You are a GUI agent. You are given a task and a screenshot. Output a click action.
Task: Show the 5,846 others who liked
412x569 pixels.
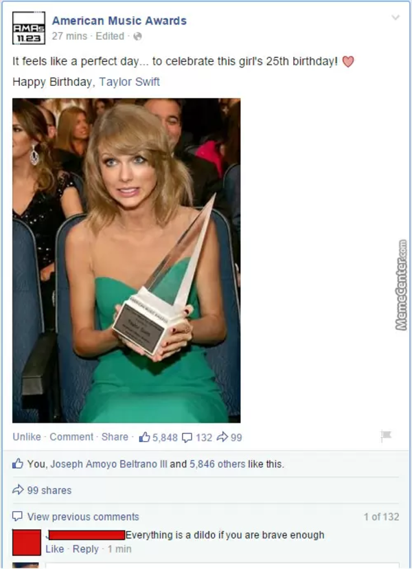217,464
